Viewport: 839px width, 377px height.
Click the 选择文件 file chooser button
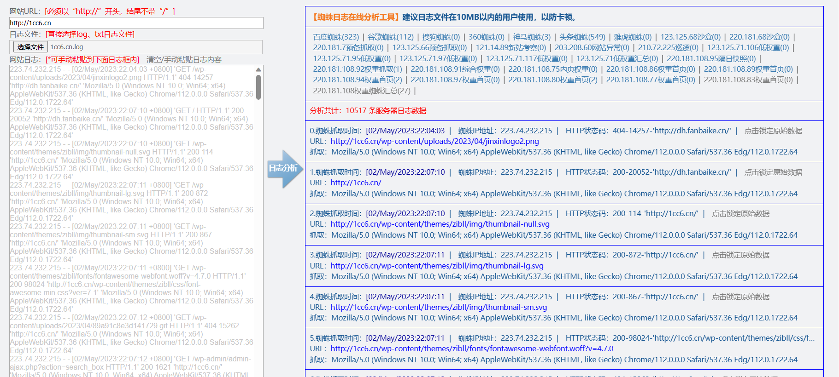pos(30,47)
